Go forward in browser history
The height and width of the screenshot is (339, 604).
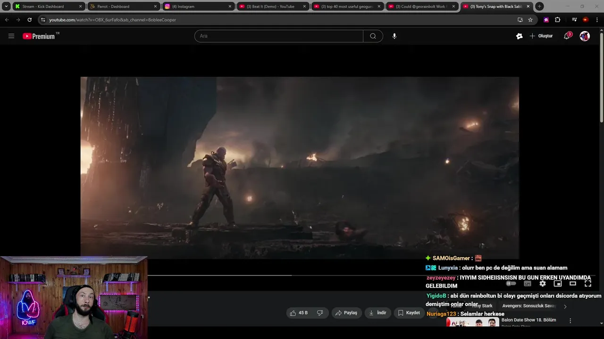pyautogui.click(x=18, y=20)
